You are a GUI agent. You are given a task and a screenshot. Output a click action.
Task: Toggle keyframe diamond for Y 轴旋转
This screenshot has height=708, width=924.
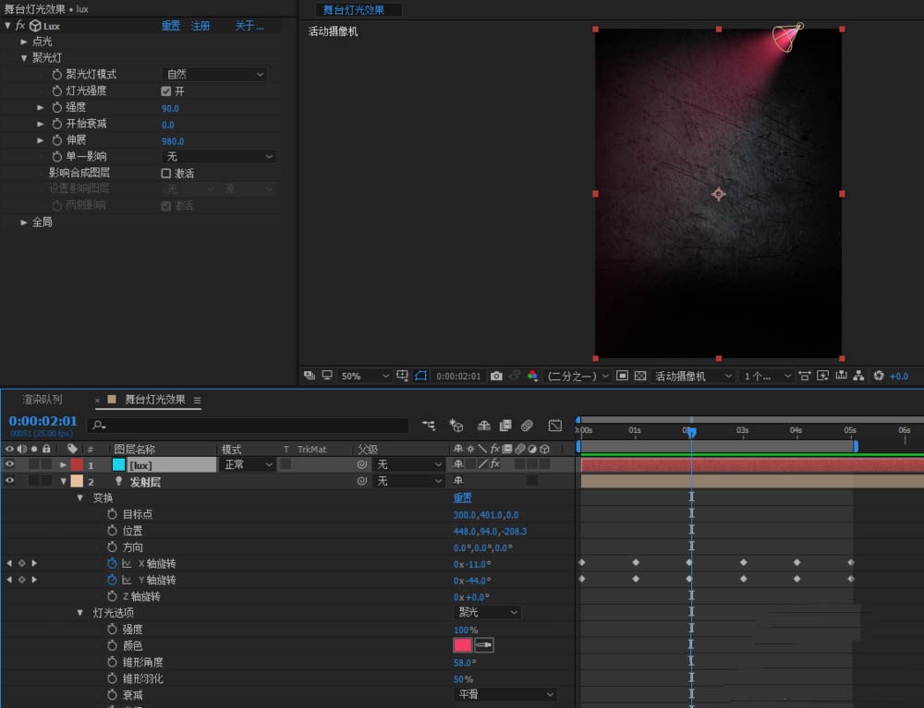coord(22,580)
